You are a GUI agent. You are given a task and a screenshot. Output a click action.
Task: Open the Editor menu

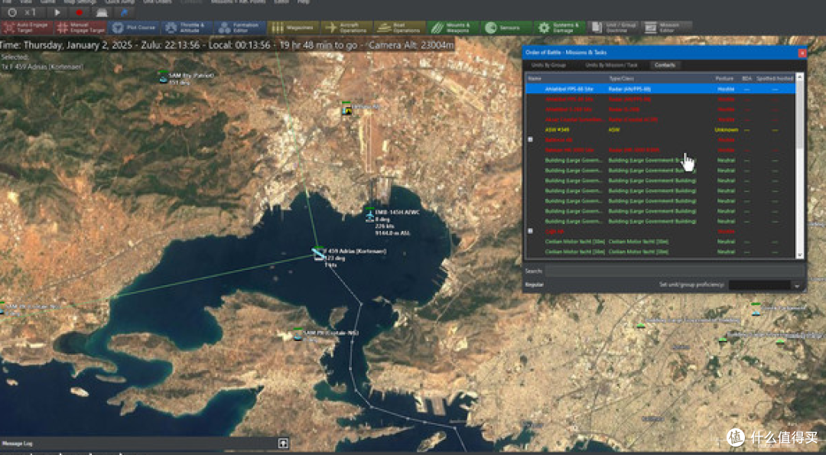[x=281, y=2]
